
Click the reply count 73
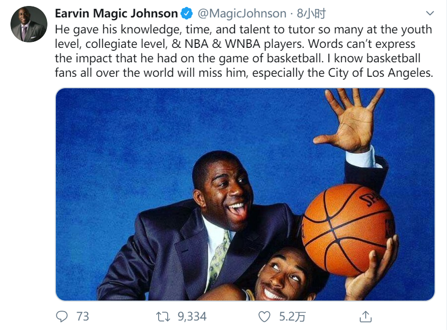pos(82,317)
